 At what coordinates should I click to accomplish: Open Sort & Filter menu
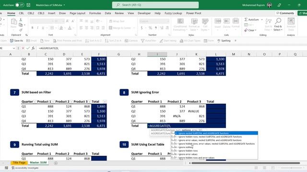[268, 24]
